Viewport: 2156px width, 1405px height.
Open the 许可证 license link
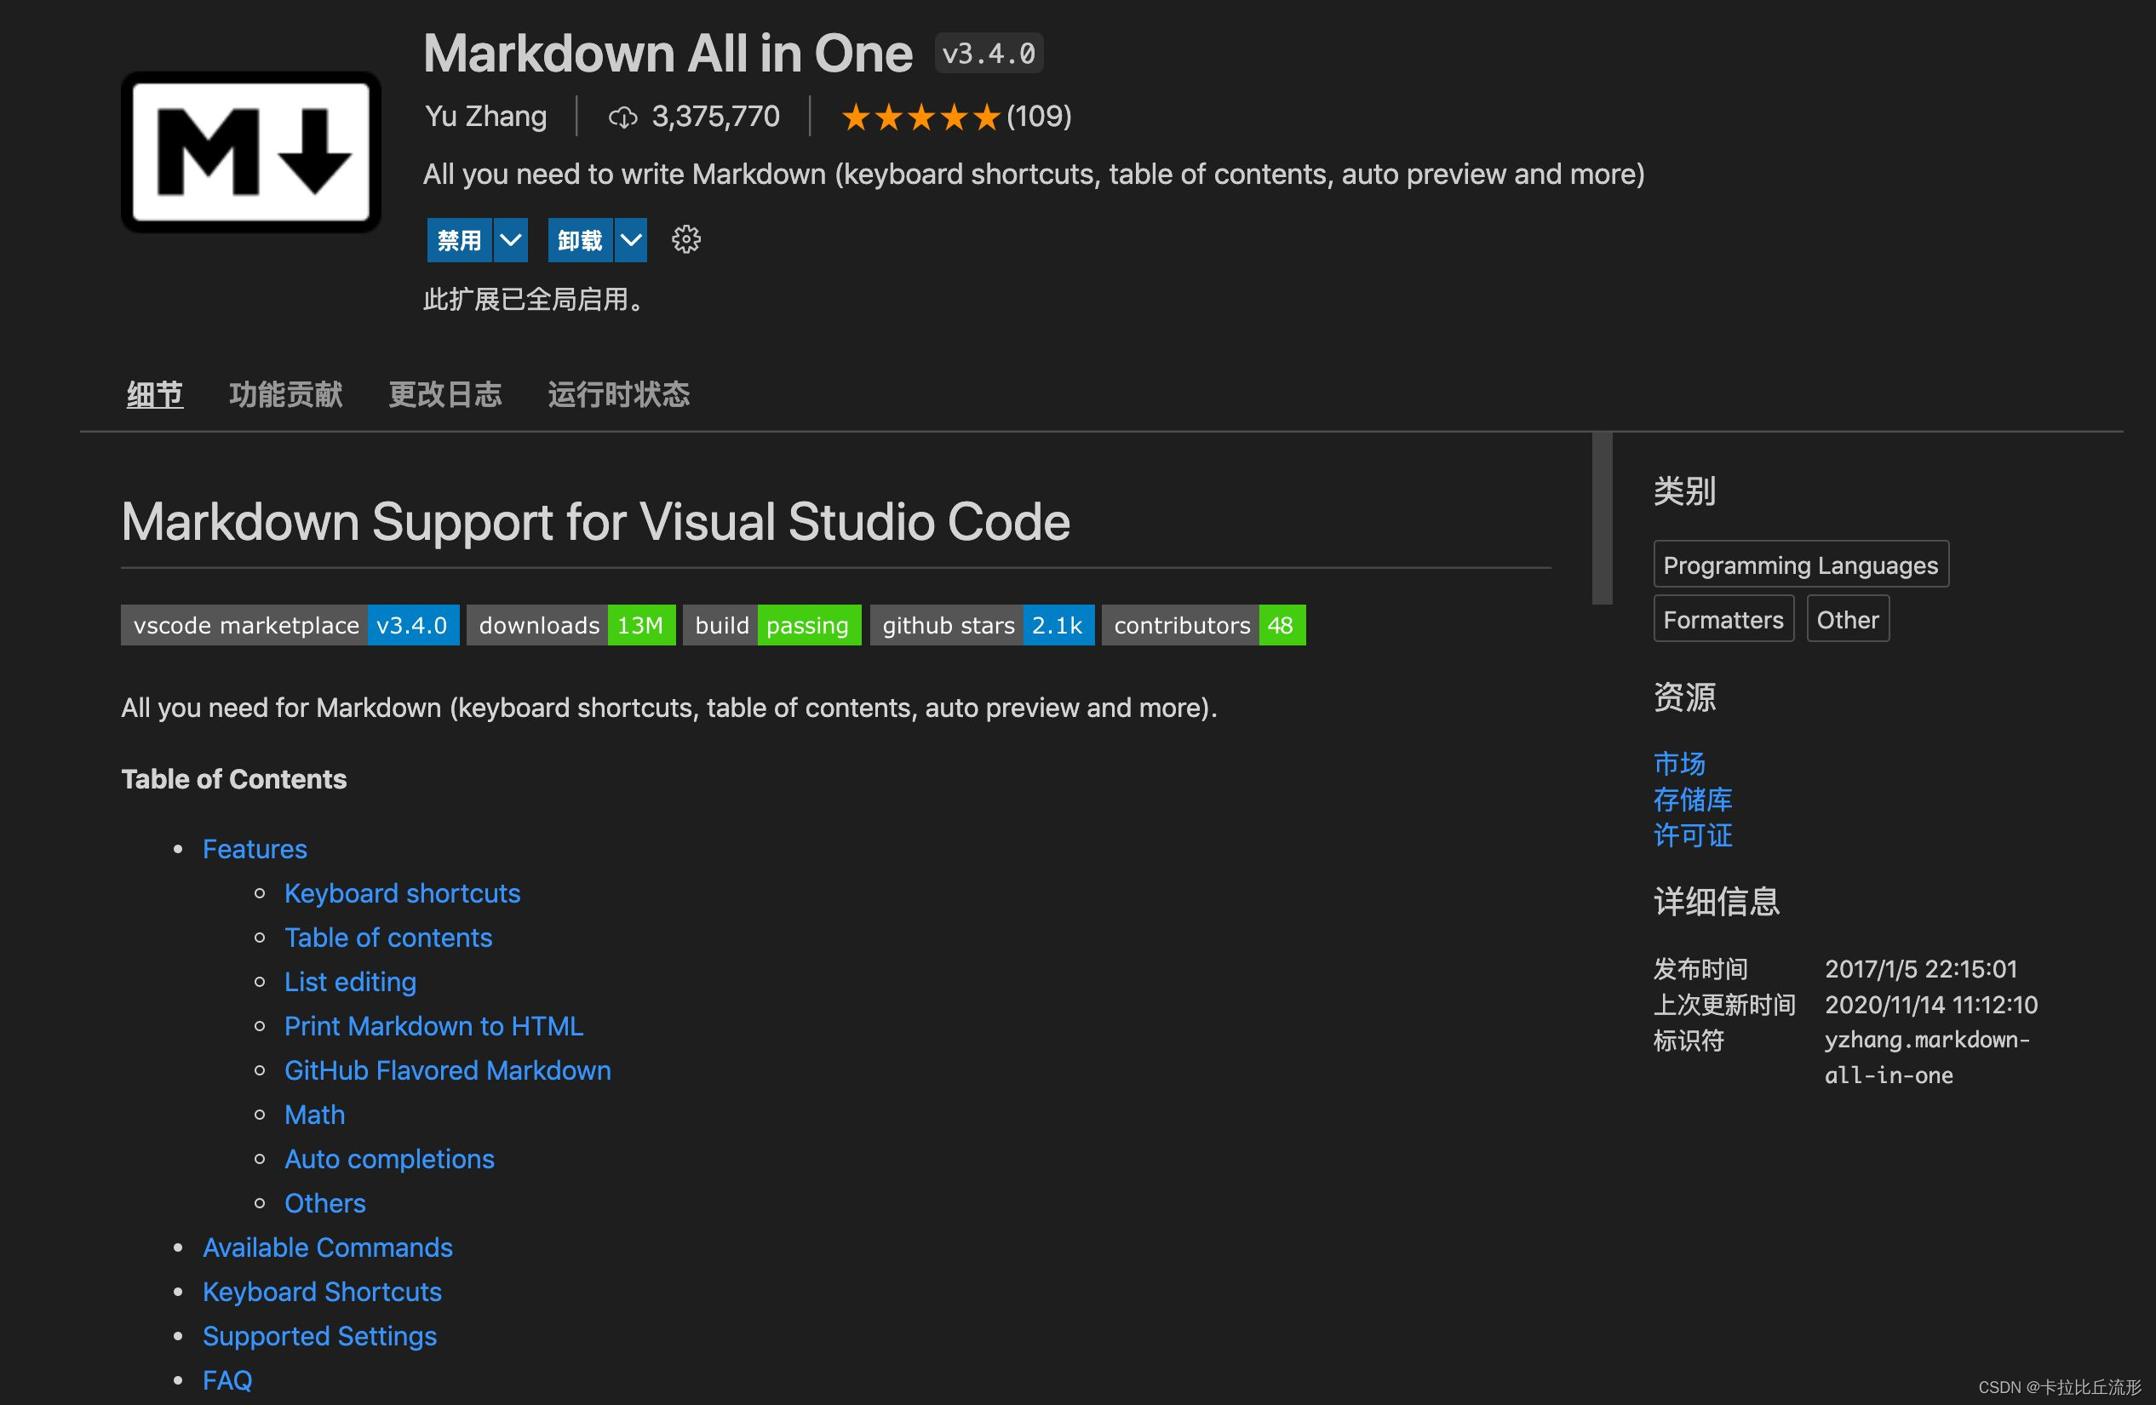[x=1690, y=835]
